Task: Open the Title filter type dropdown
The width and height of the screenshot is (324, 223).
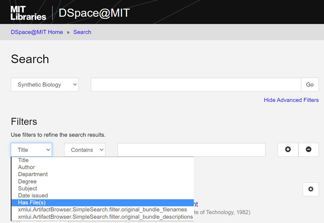Action: click(31, 150)
